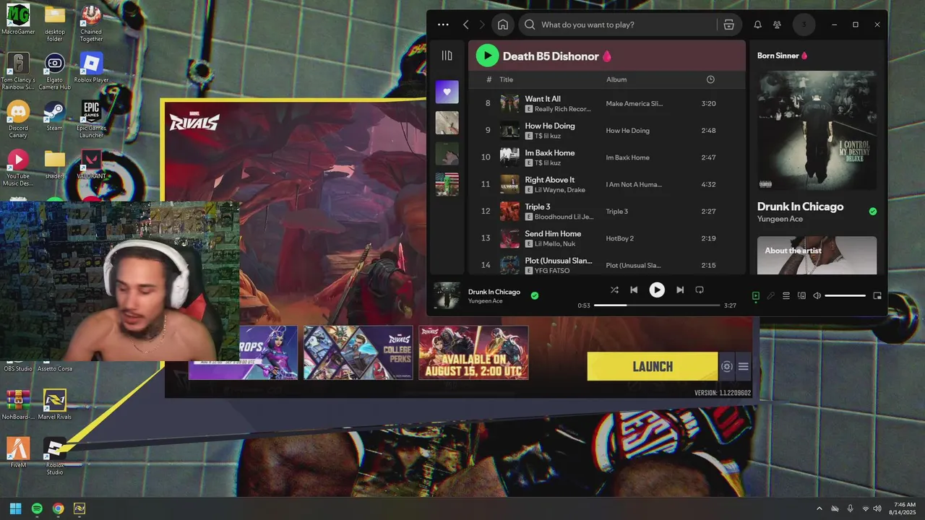Open Spotify Home via house icon
This screenshot has height=520, width=925.
[503, 25]
